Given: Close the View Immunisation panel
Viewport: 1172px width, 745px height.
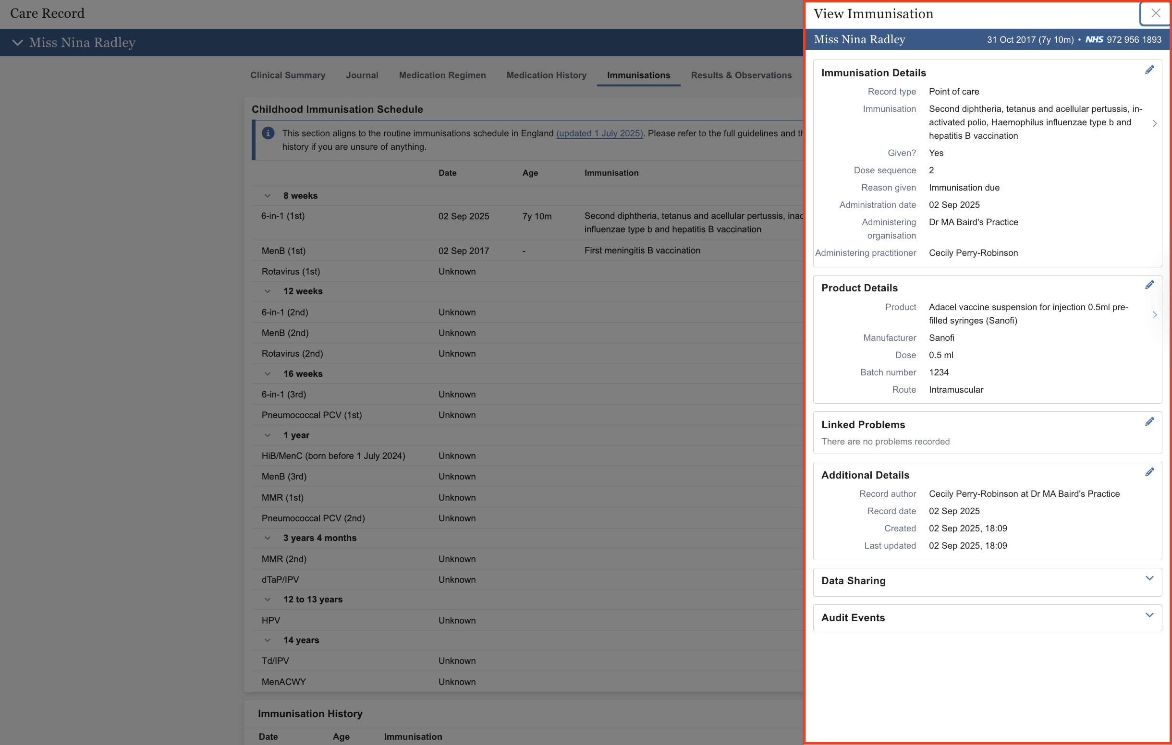Looking at the screenshot, I should (x=1156, y=13).
